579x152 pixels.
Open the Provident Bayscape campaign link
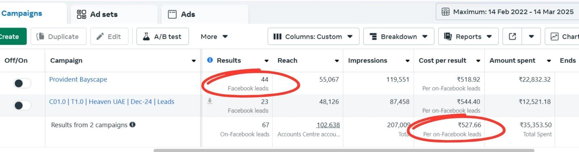(x=78, y=79)
